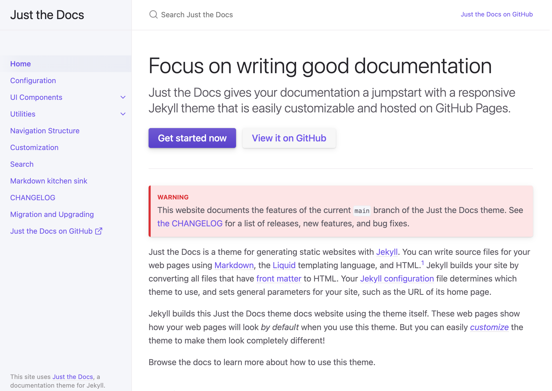Click the Search Just the Docs field
The width and height of the screenshot is (552, 391).
pyautogui.click(x=197, y=15)
